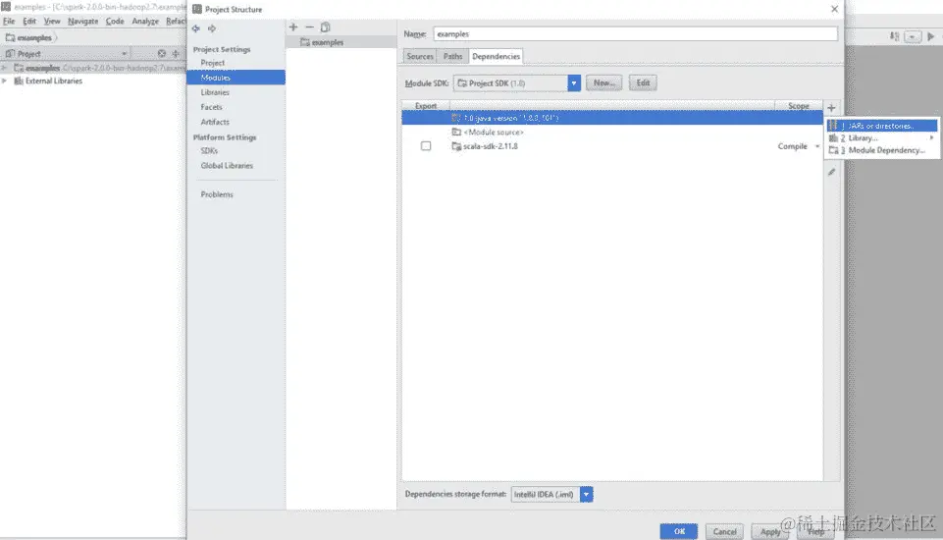Expand the examples project tree node
Screen dimensions: 943x540
[x=5, y=68]
